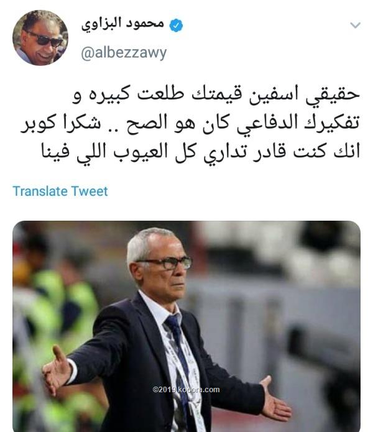Click the ©2019 koora.com watermark
The height and width of the screenshot is (432, 373).
(186, 390)
